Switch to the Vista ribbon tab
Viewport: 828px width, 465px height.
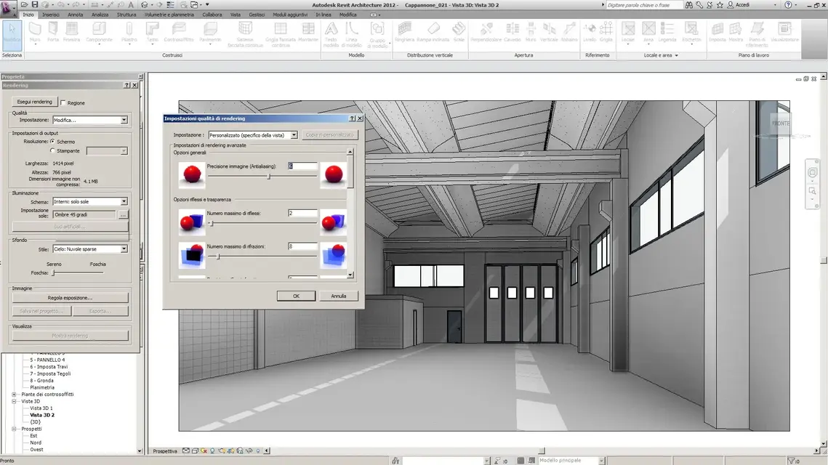pyautogui.click(x=236, y=15)
